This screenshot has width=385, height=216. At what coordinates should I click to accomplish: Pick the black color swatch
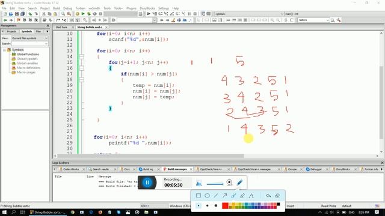tap(279, 204)
